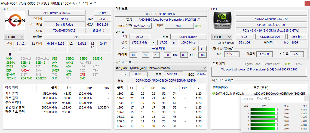The height and width of the screenshot is (133, 310).
Task: Click the Legacy Boot indicator label
Action: 252,64
